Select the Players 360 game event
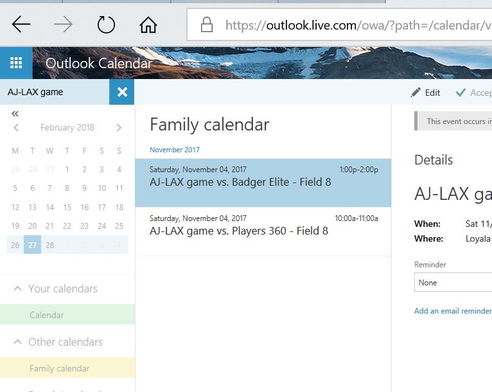This screenshot has width=492, height=392. pos(263,231)
